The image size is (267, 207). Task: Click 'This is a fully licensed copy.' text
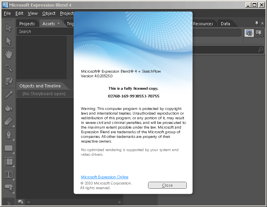pyautogui.click(x=133, y=89)
